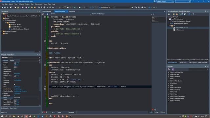
Task: Open the notification center icon in taskbar
Action: pyautogui.click(x=206, y=116)
